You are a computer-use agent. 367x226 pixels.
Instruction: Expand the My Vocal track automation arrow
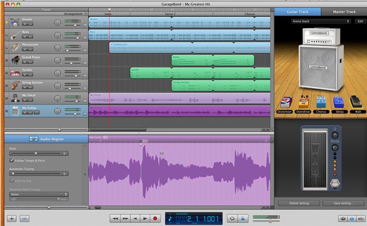(85, 101)
